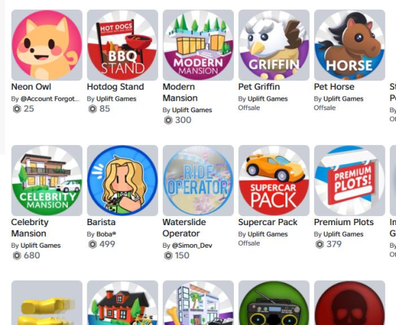Open the Barista blonde character icon
This screenshot has width=396, height=325.
pyautogui.click(x=122, y=181)
